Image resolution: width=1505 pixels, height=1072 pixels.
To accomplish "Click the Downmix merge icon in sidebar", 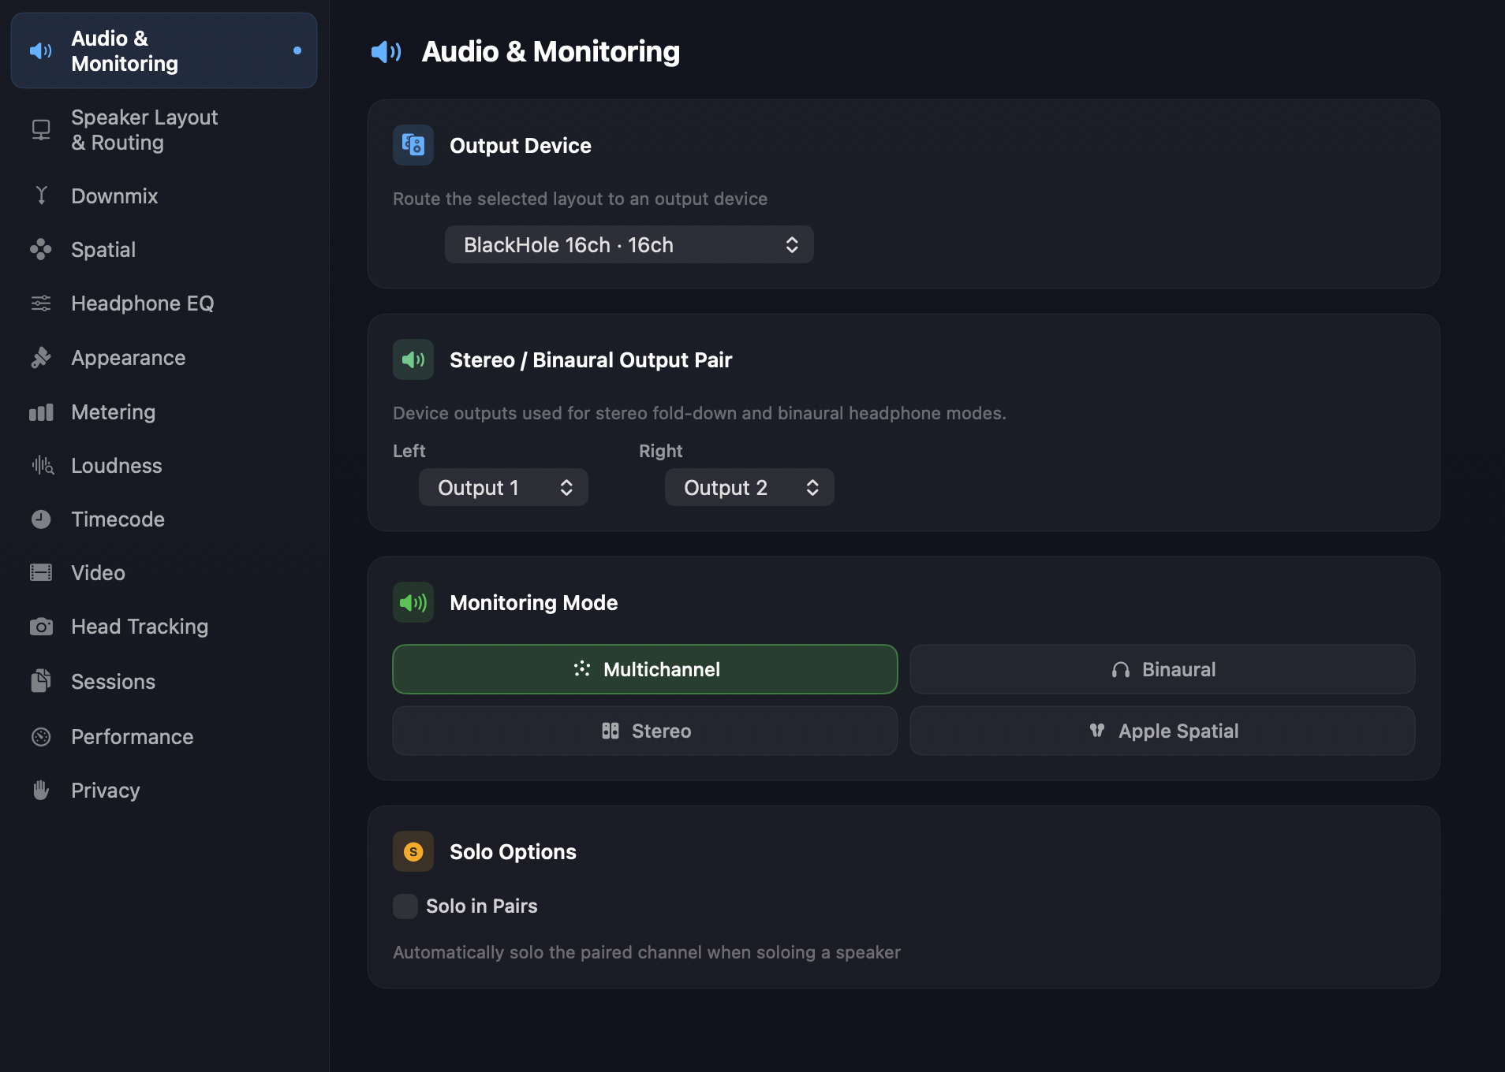I will [x=41, y=195].
